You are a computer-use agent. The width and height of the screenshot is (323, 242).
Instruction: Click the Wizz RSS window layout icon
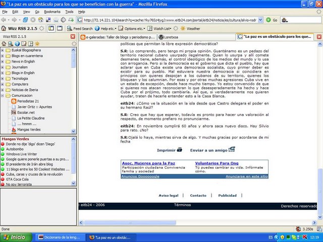pos(60,28)
